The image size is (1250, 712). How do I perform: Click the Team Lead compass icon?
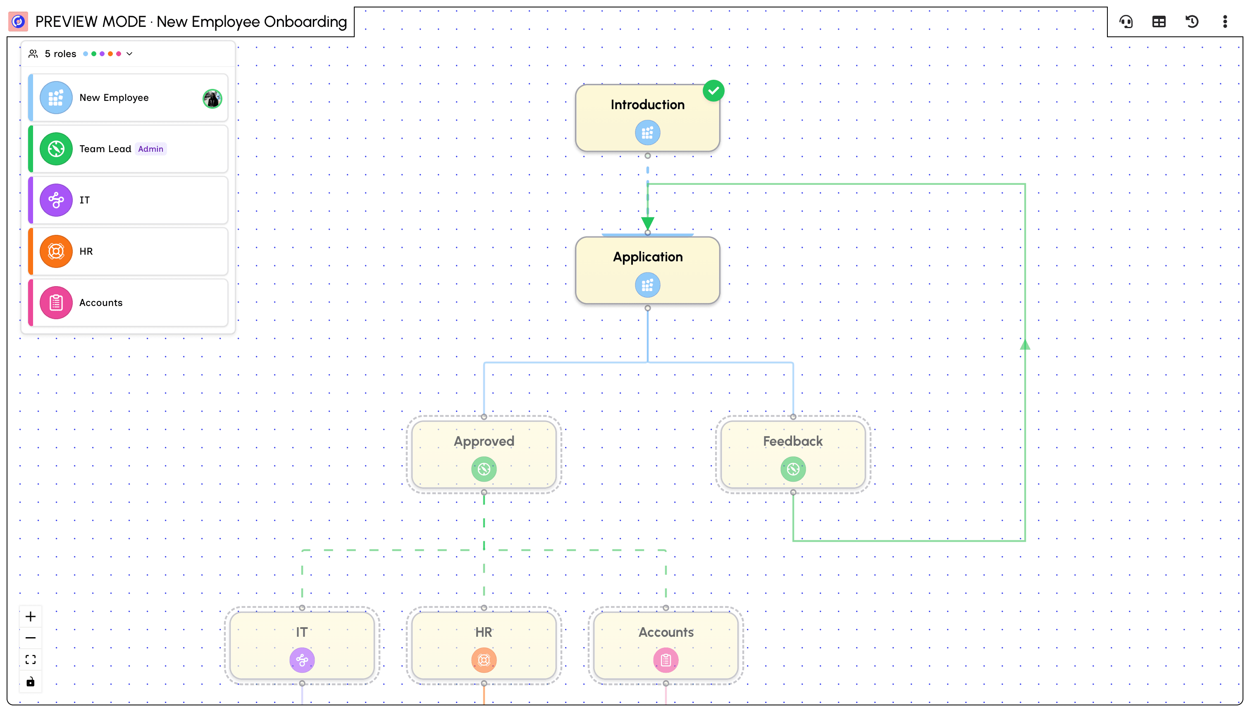click(x=56, y=149)
